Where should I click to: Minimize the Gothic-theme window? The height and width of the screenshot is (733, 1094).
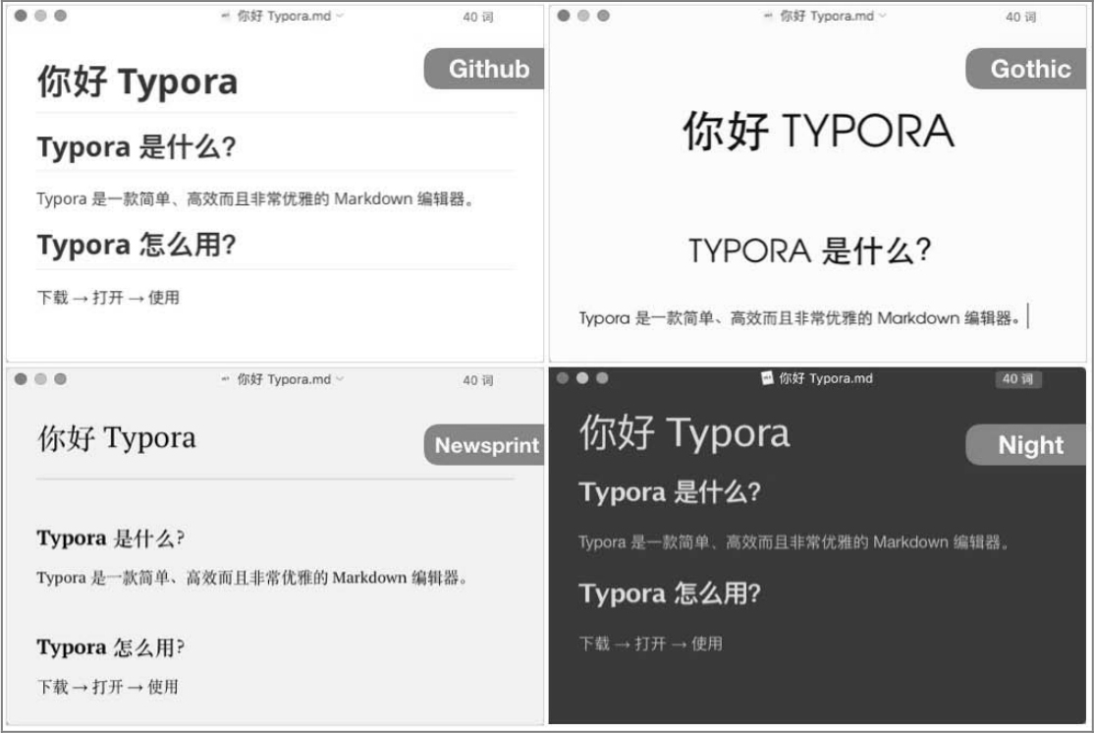click(x=583, y=16)
